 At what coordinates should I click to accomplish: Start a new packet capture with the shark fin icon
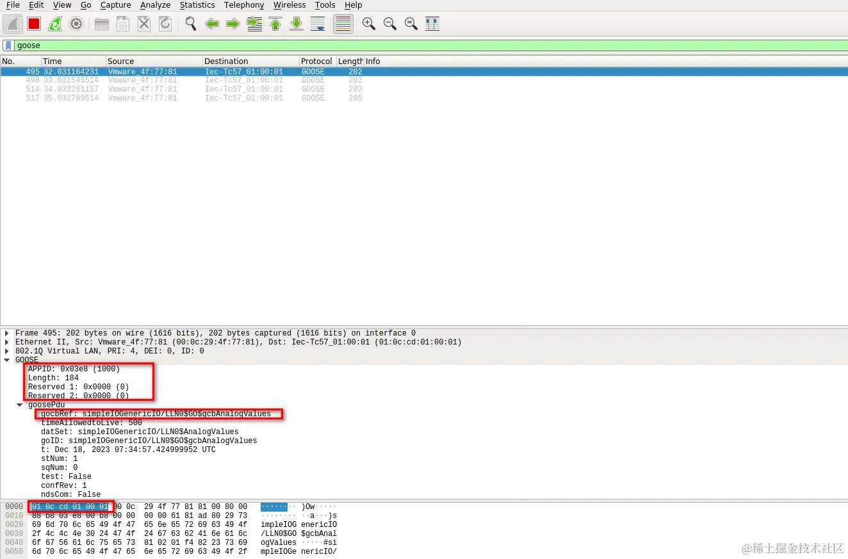(13, 24)
